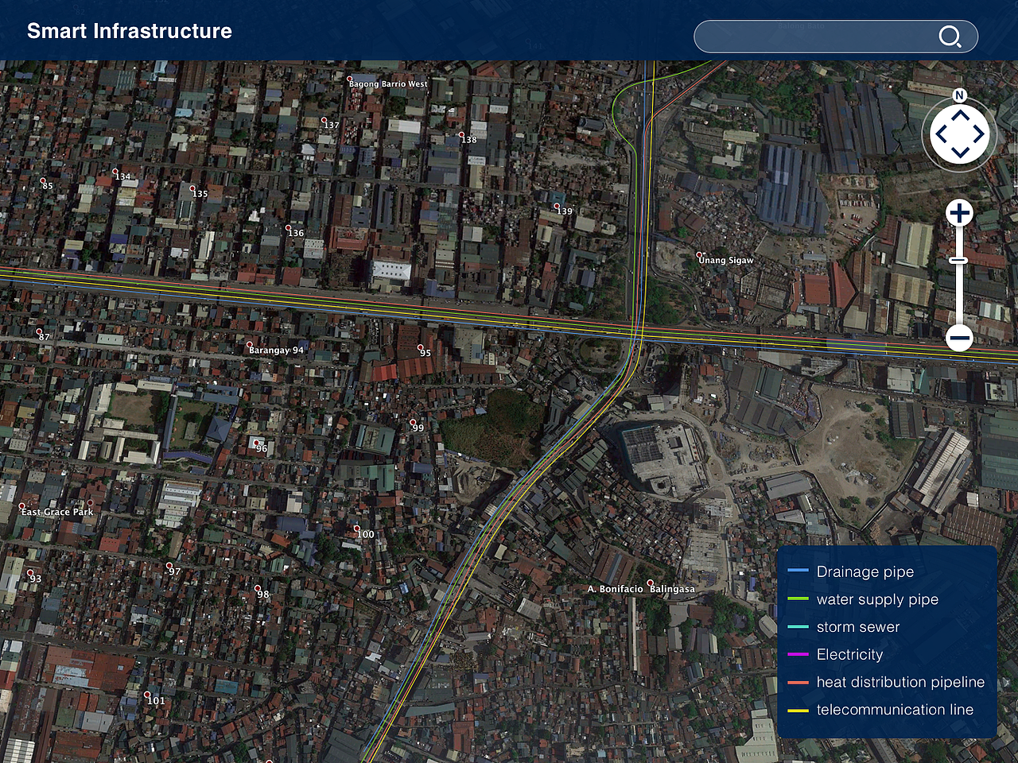Screen dimensions: 1018x763
Task: Click the cyan storm sewer swatch
Action: click(798, 626)
